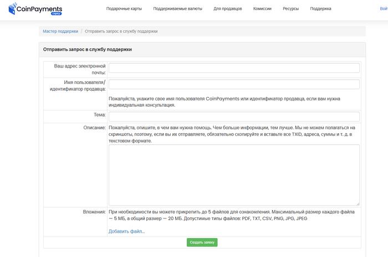Click the attachment note listing PDF, TXT, CSV

pos(232,215)
